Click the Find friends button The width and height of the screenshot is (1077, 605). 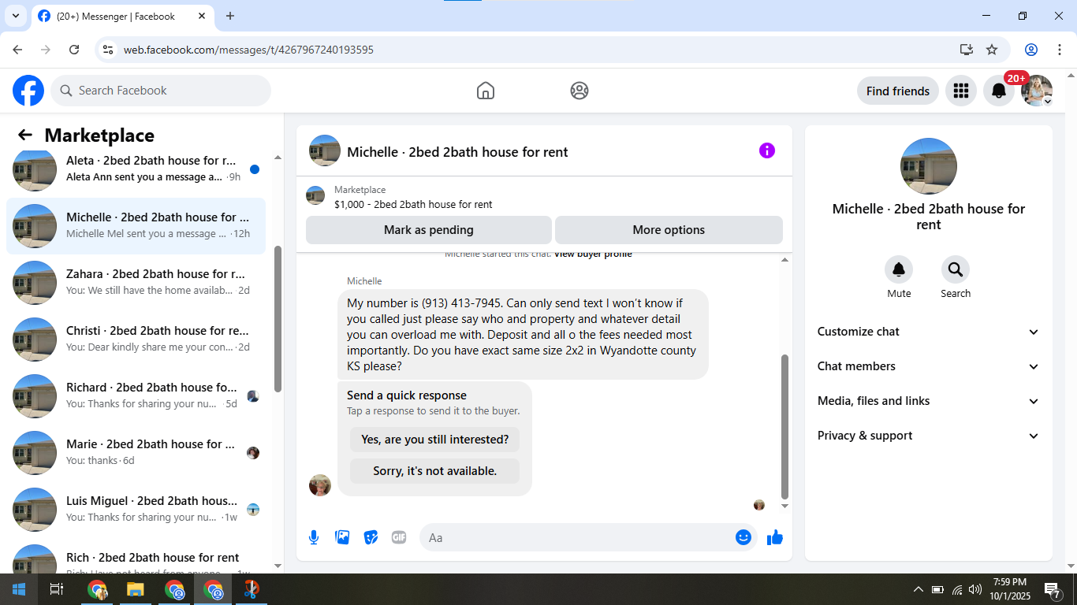[x=898, y=91]
